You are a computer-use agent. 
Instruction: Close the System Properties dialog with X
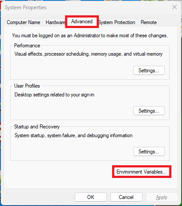click(x=175, y=7)
